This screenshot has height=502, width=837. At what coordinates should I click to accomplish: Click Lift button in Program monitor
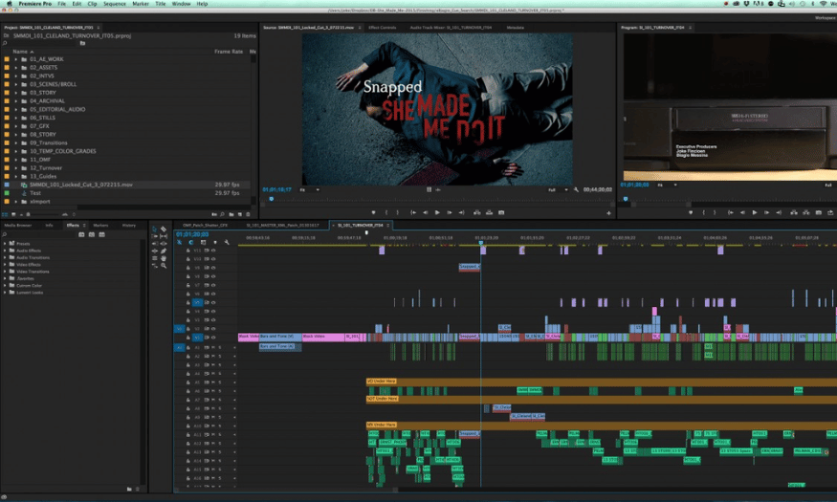click(794, 212)
